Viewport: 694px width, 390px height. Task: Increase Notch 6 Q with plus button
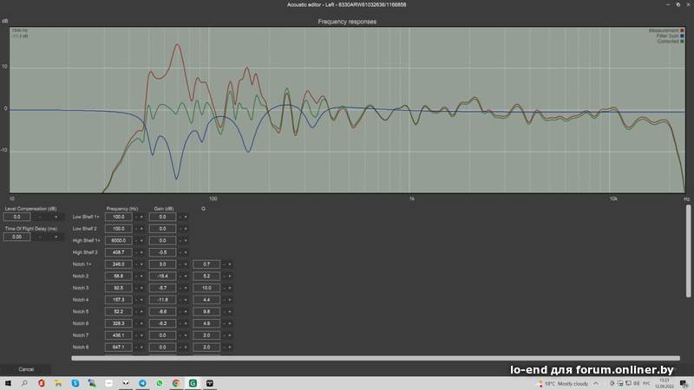[x=230, y=323]
